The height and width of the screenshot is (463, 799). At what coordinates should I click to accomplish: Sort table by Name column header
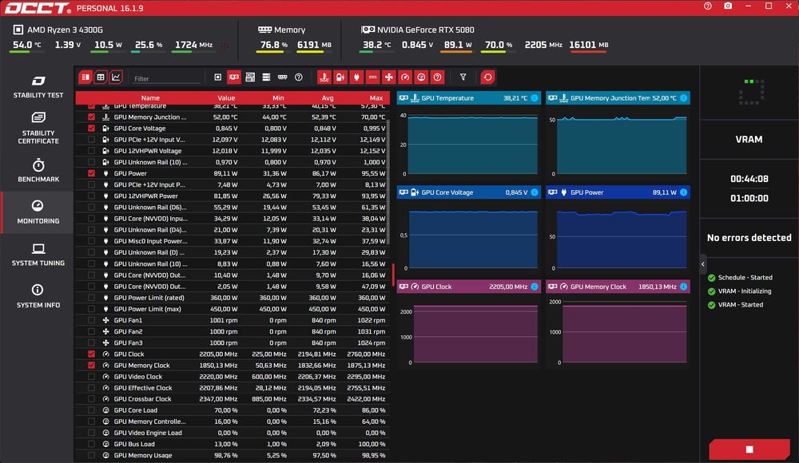click(x=150, y=98)
